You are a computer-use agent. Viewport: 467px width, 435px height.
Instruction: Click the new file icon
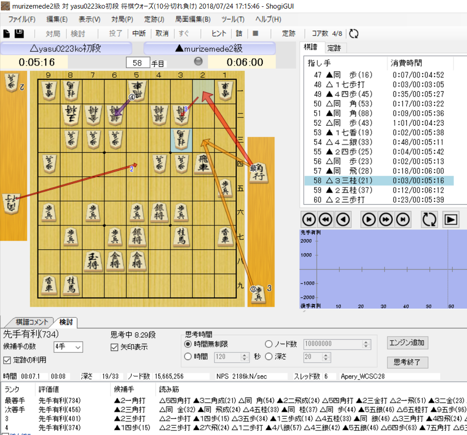pos(6,34)
